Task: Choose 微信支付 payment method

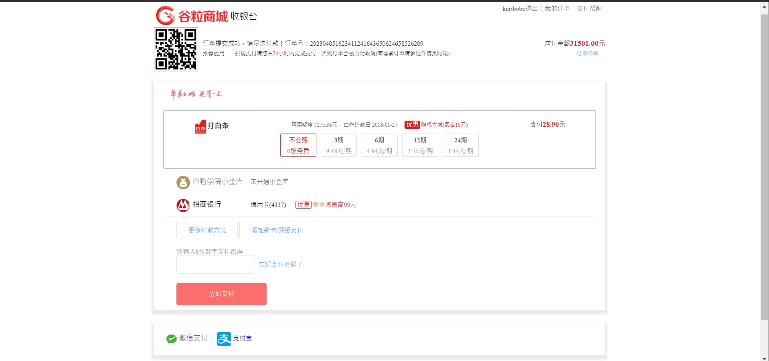Action: [187, 338]
